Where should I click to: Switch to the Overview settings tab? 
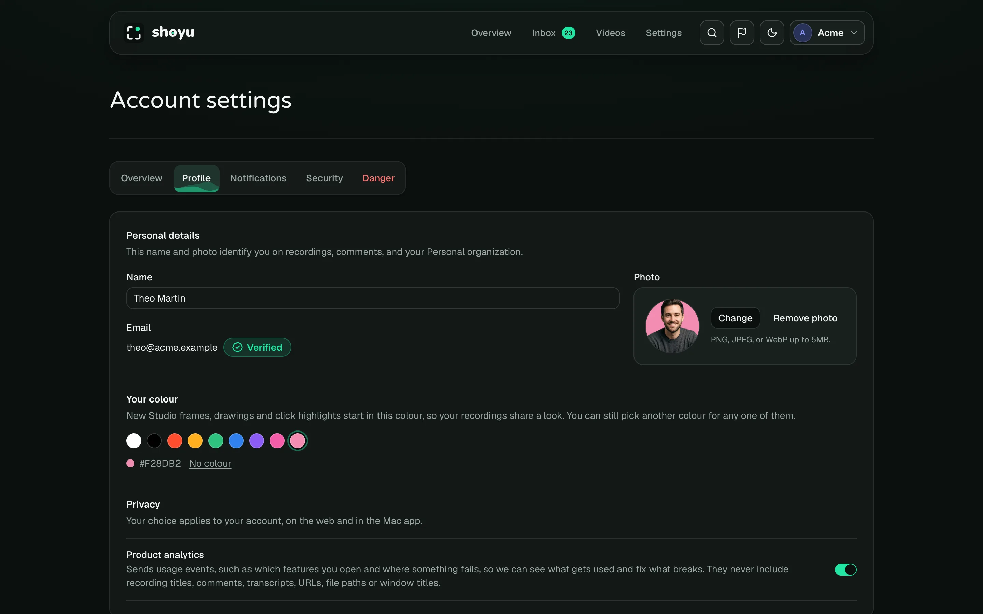pos(141,178)
